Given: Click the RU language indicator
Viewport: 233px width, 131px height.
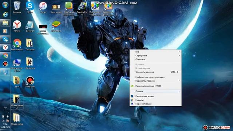Looking at the screenshot, I should coord(5,108).
